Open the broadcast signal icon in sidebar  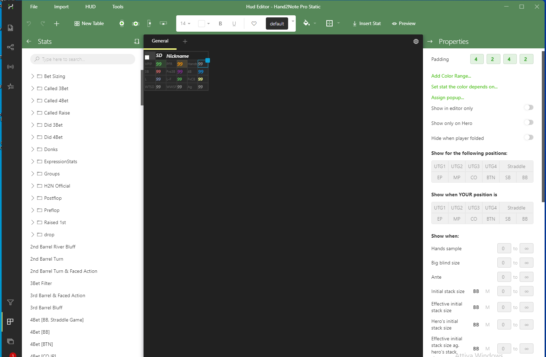pos(10,66)
